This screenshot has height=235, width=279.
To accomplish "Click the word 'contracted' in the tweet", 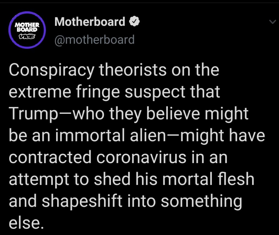I will (x=50, y=157).
